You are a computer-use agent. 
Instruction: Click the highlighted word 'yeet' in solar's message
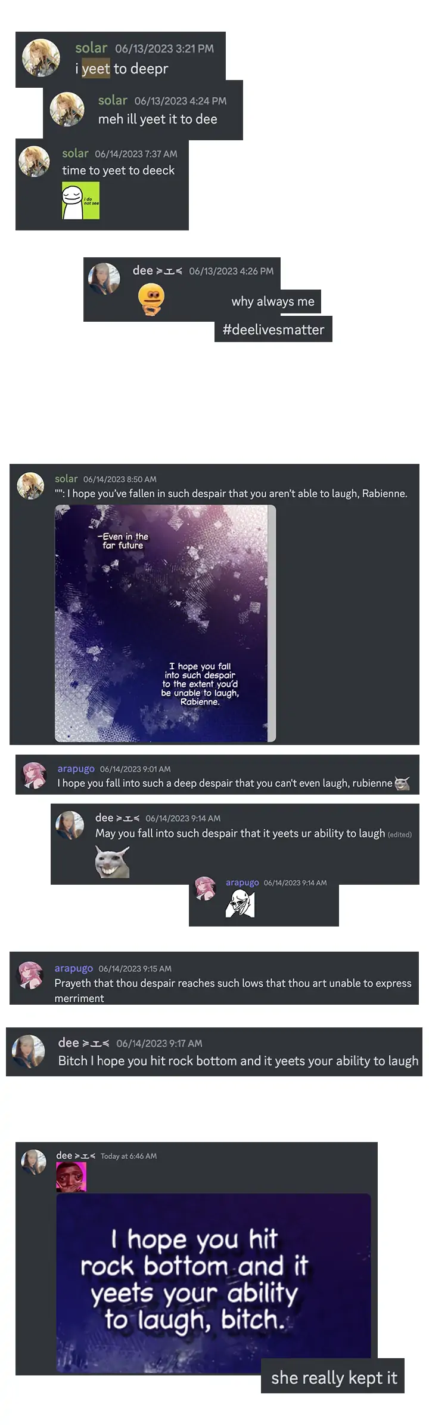click(x=96, y=69)
